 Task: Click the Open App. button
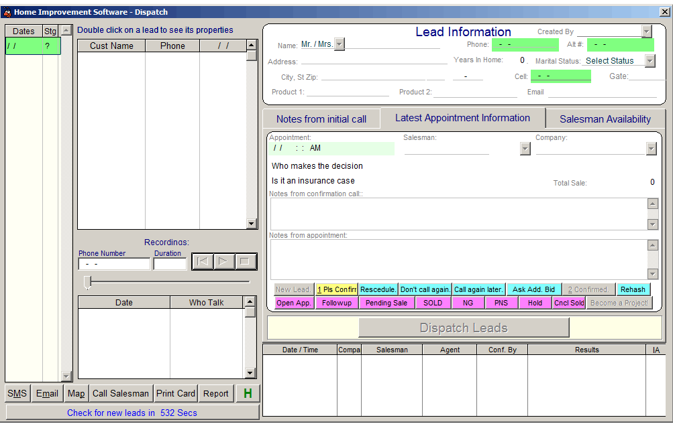[x=294, y=303]
